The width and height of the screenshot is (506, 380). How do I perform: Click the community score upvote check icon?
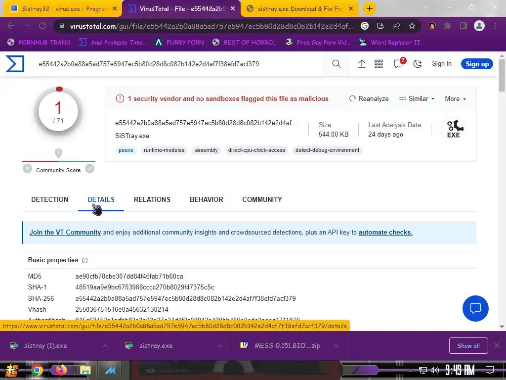[x=90, y=169]
